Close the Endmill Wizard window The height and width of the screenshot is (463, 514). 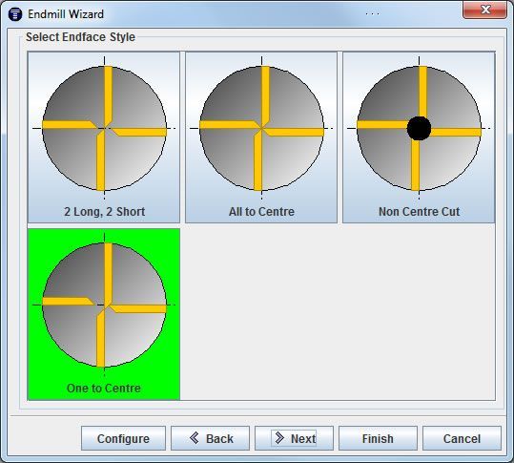(484, 10)
